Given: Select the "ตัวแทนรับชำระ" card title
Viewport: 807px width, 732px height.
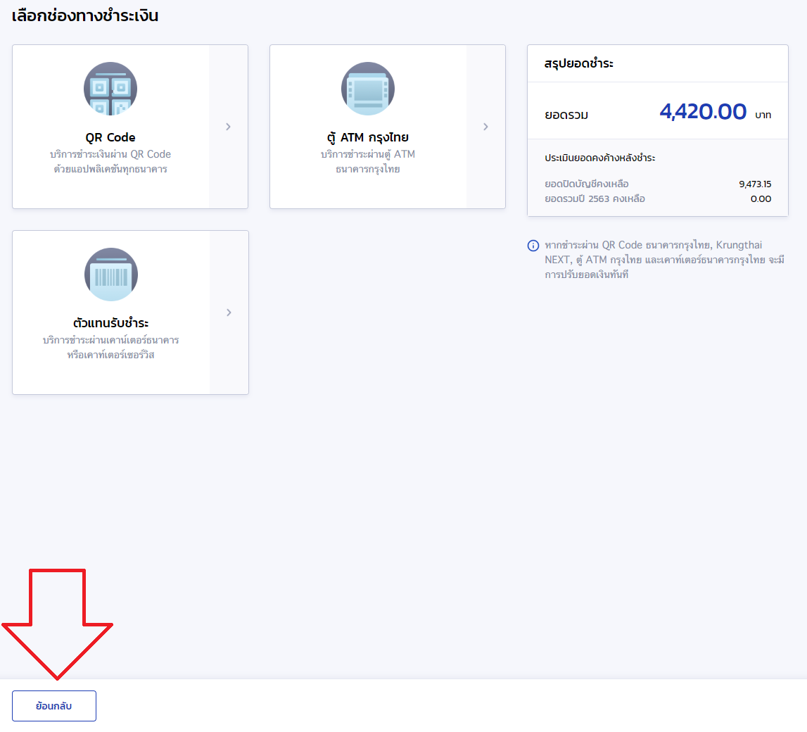Looking at the screenshot, I should click(x=111, y=323).
